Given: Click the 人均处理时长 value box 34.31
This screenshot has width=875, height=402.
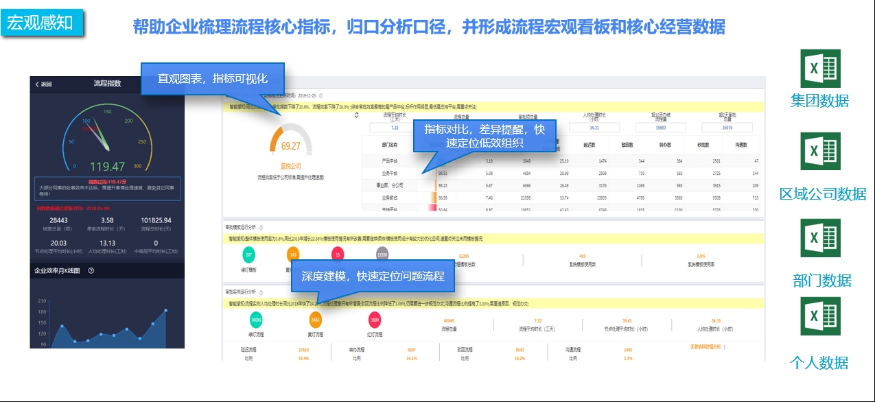Looking at the screenshot, I should click(594, 128).
